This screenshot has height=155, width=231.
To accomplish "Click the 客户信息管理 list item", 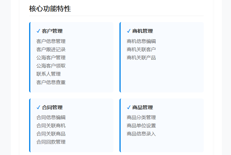I will tap(51, 41).
